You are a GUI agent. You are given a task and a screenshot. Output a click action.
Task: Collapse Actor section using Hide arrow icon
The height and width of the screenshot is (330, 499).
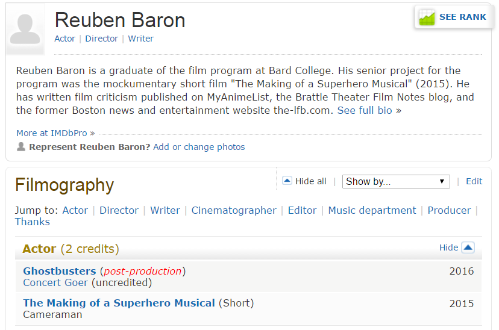pyautogui.click(x=468, y=247)
